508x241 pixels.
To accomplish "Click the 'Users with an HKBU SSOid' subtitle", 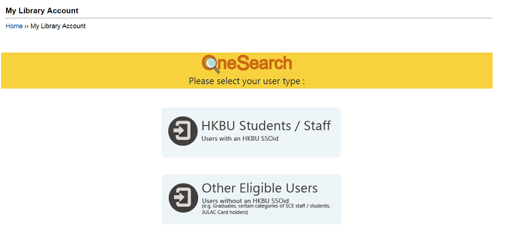I will click(x=240, y=138).
